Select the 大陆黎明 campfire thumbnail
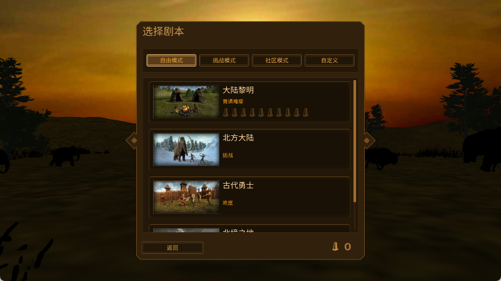Viewport: 501px width, 281px height. pyautogui.click(x=186, y=102)
